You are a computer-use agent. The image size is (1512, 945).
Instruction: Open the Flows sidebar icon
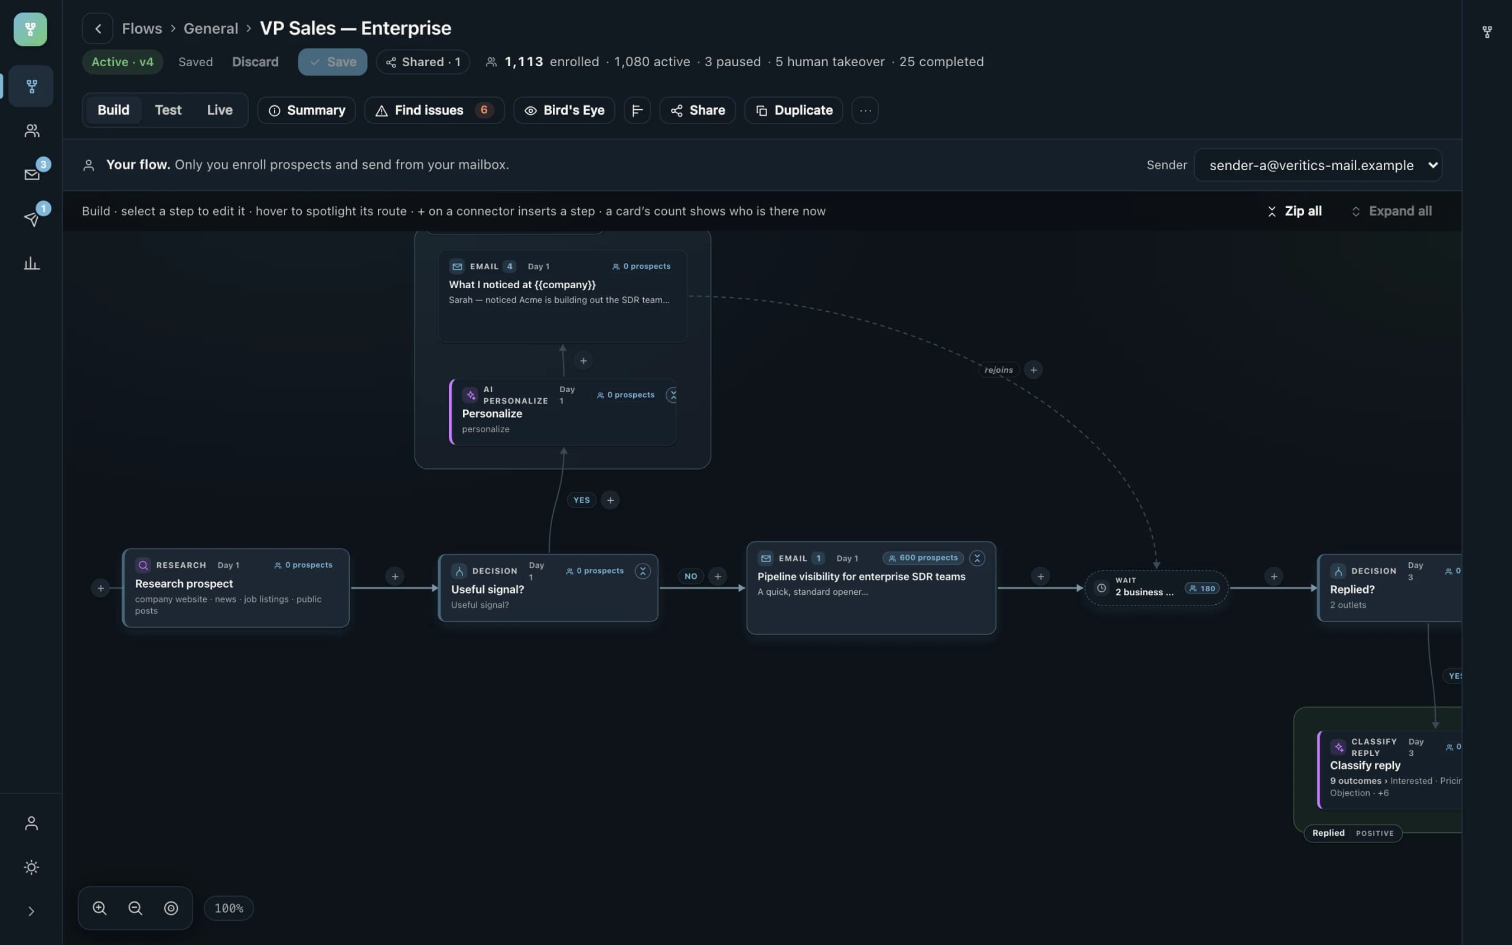click(31, 86)
